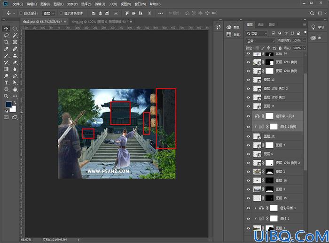Select the Shape tool
Image resolution: width=329 pixels, height=243 pixels.
[6, 89]
